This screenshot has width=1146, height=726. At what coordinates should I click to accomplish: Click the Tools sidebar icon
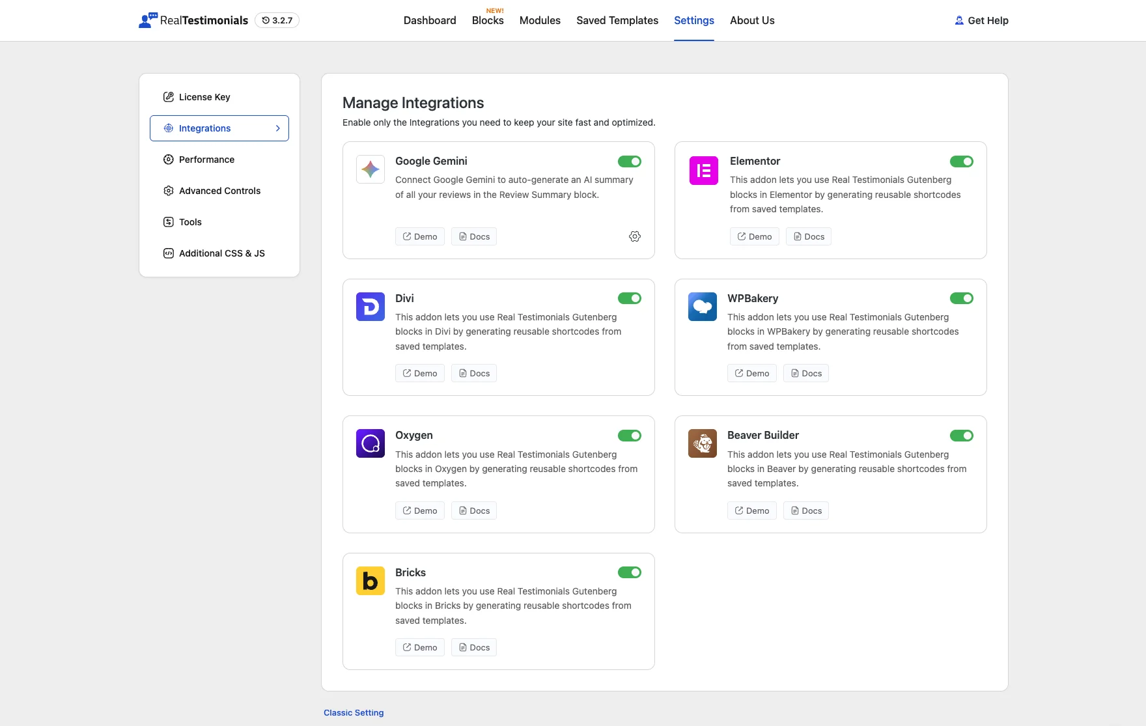[x=169, y=222]
